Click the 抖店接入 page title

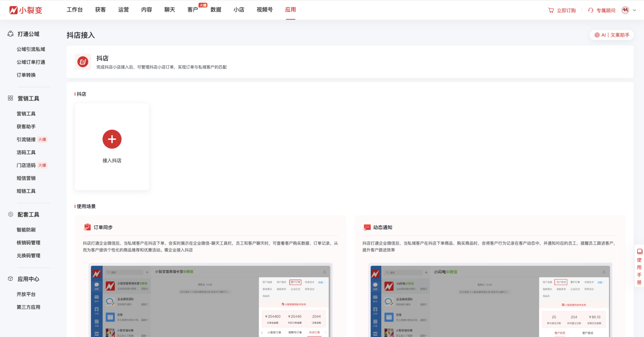point(81,35)
